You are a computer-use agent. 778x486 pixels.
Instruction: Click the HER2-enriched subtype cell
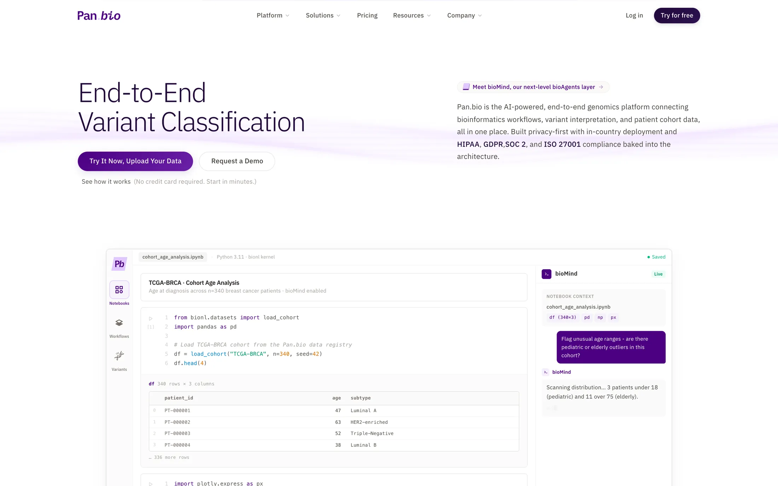[x=369, y=422]
